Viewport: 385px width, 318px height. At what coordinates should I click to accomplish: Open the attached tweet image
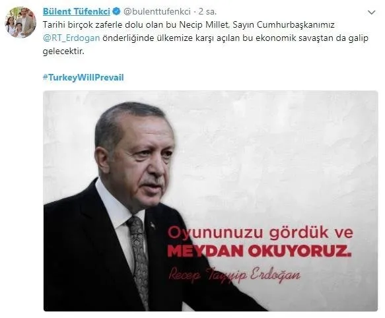[x=211, y=201]
